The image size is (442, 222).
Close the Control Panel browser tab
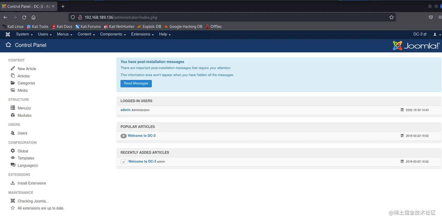pyautogui.click(x=53, y=6)
